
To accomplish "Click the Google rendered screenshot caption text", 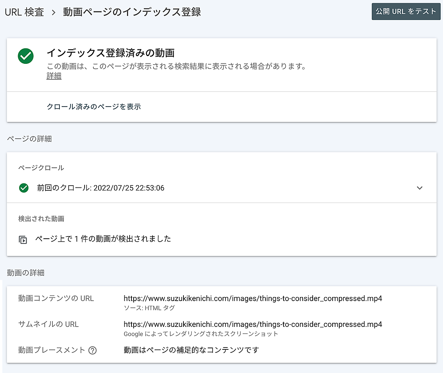I will pyautogui.click(x=200, y=334).
